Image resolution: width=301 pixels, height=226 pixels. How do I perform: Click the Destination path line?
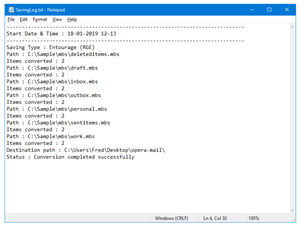tap(85, 150)
